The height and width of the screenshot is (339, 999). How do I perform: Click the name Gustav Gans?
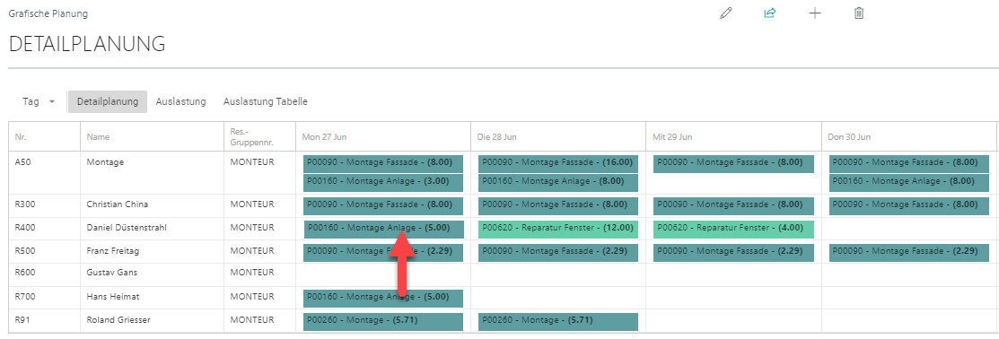112,273
